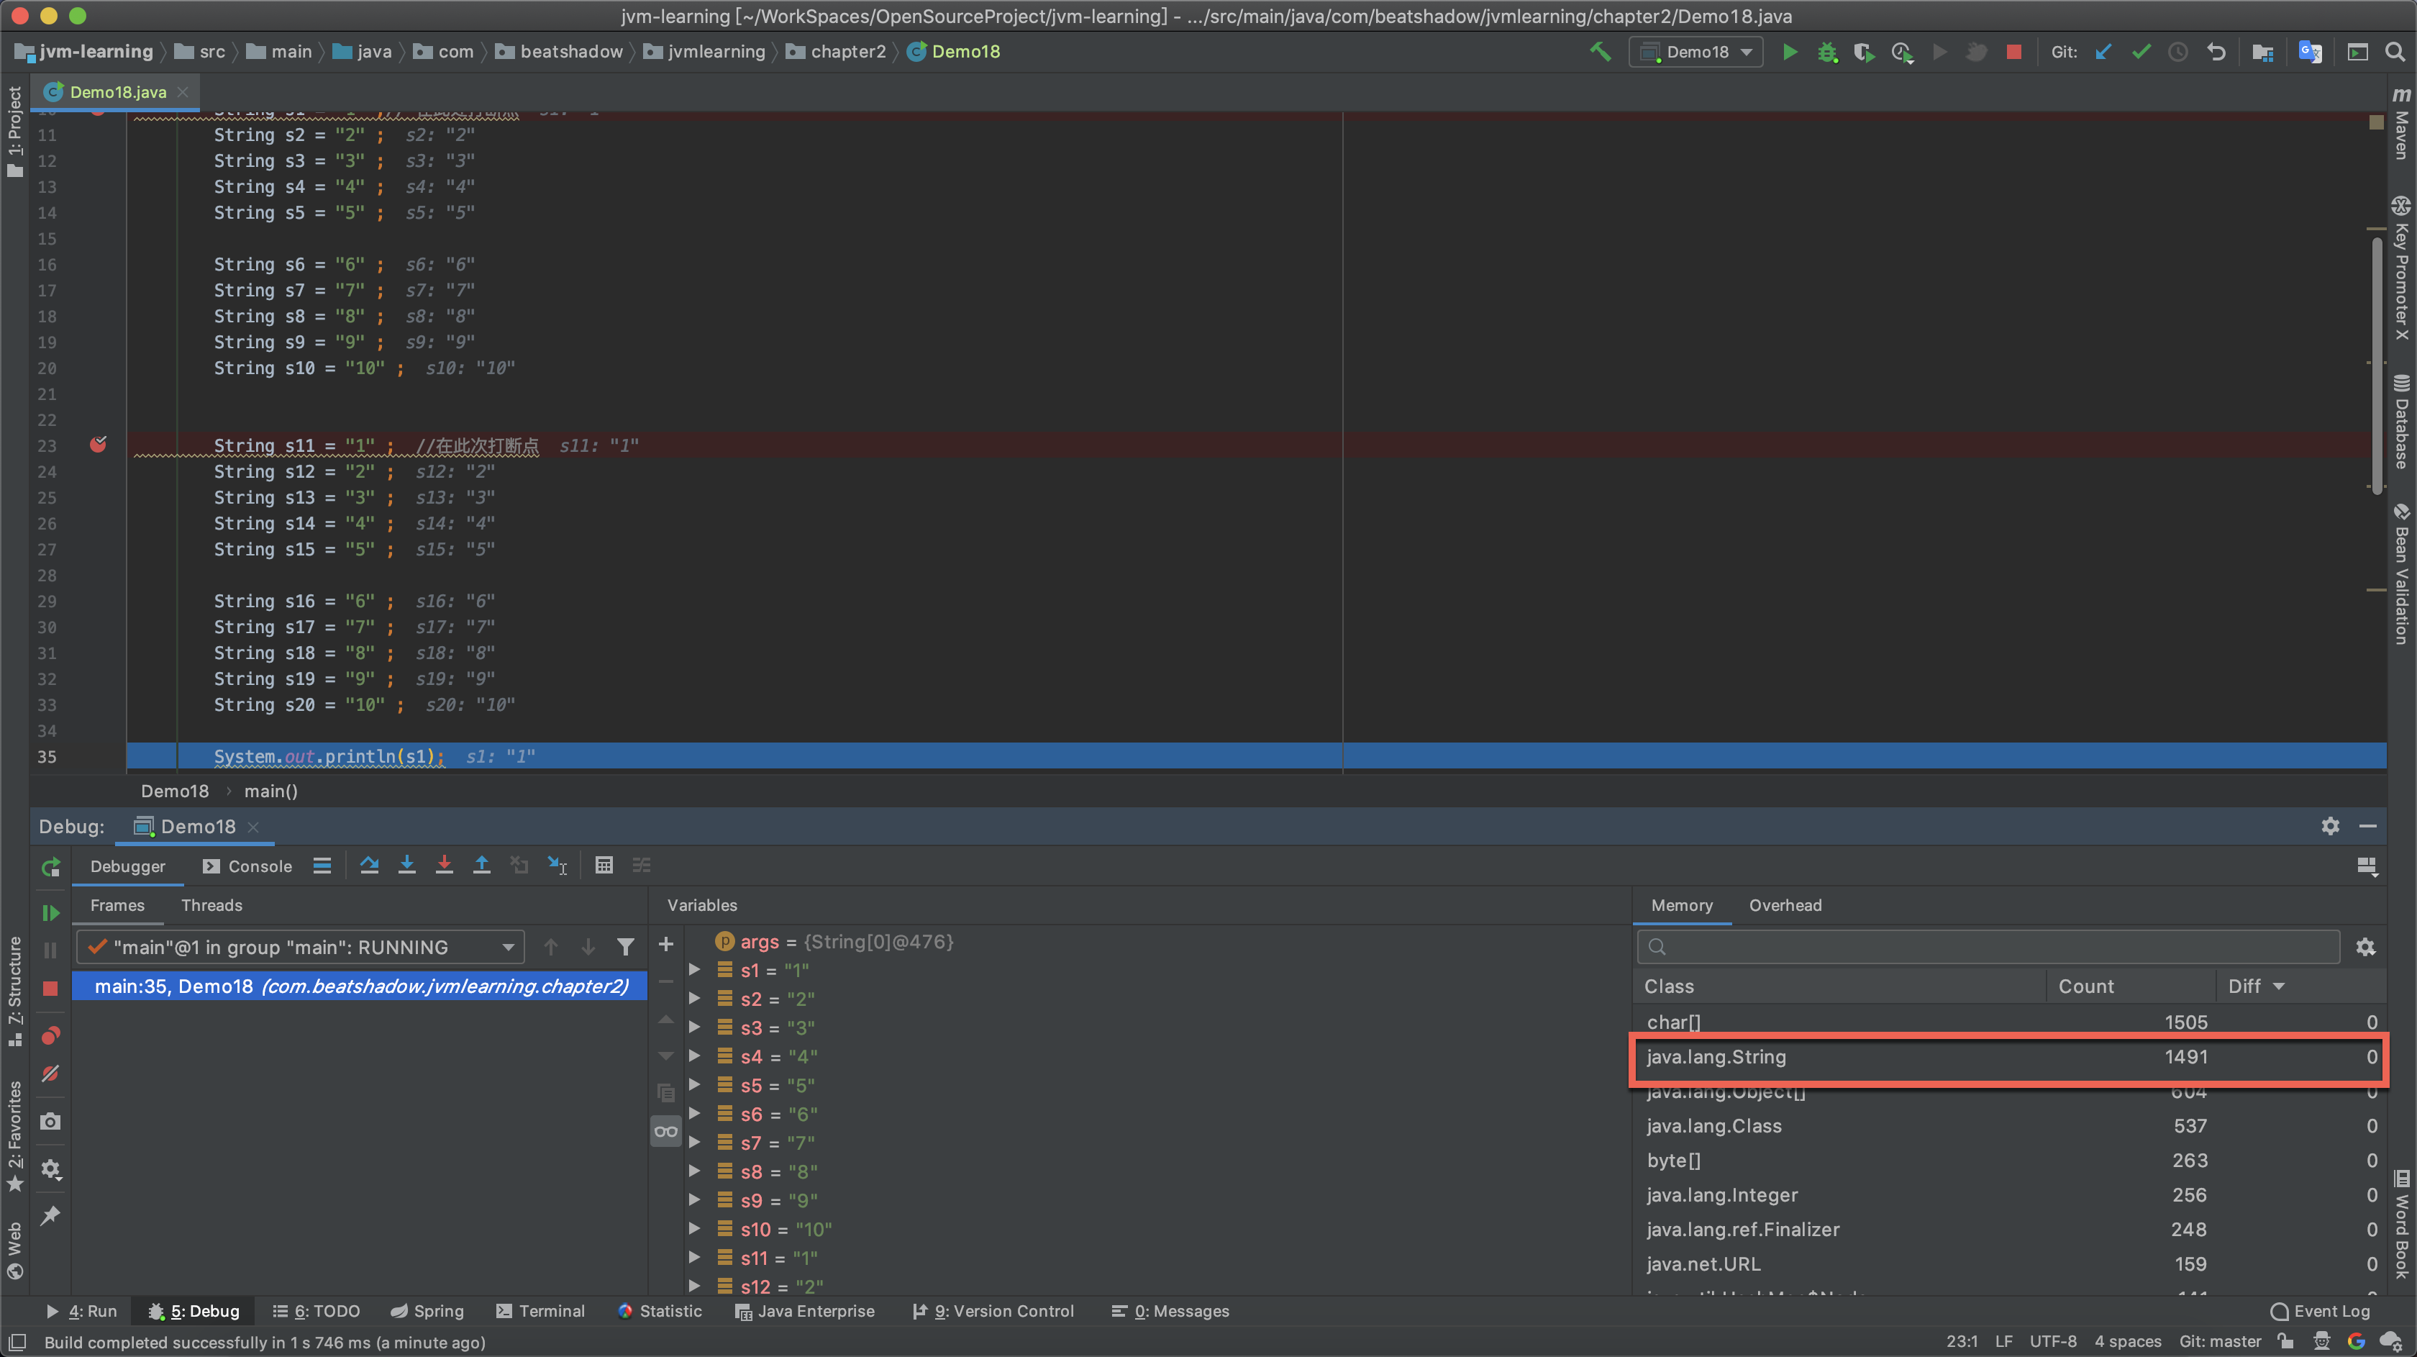
Task: Stop the running process from top toolbar
Action: [x=2013, y=52]
